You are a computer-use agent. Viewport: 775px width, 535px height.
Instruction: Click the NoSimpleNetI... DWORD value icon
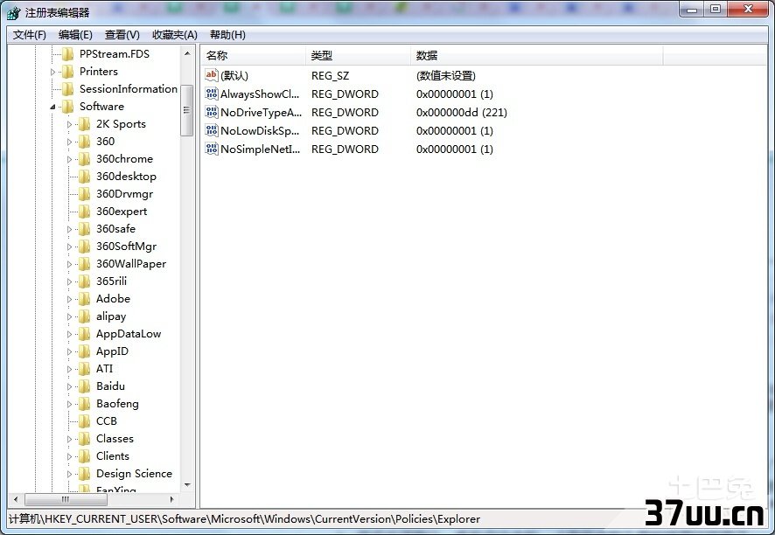click(211, 149)
